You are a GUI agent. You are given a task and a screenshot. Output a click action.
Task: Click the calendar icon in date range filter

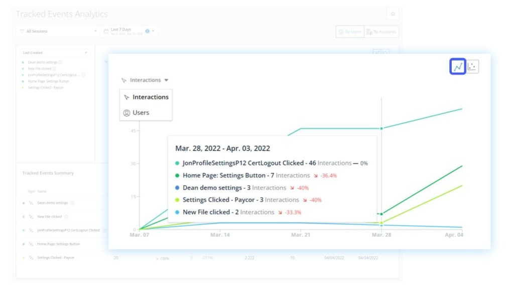106,31
